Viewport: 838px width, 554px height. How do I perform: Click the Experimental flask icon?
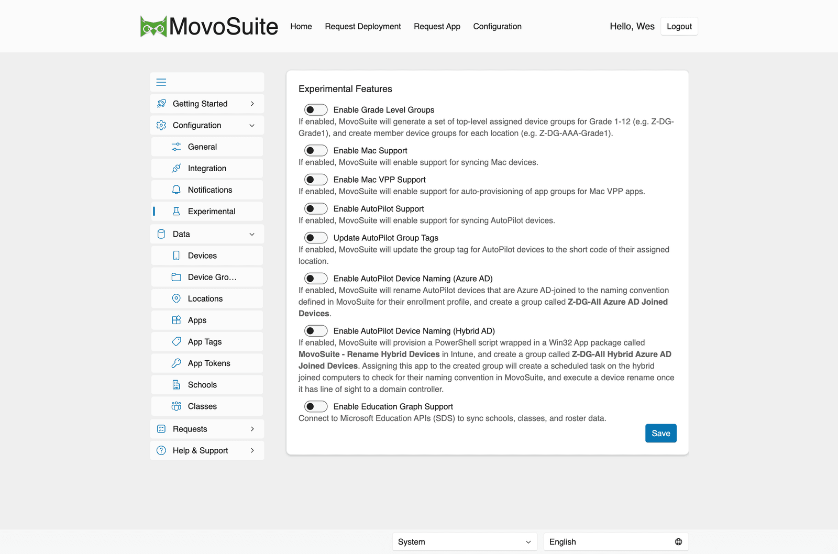tap(177, 211)
